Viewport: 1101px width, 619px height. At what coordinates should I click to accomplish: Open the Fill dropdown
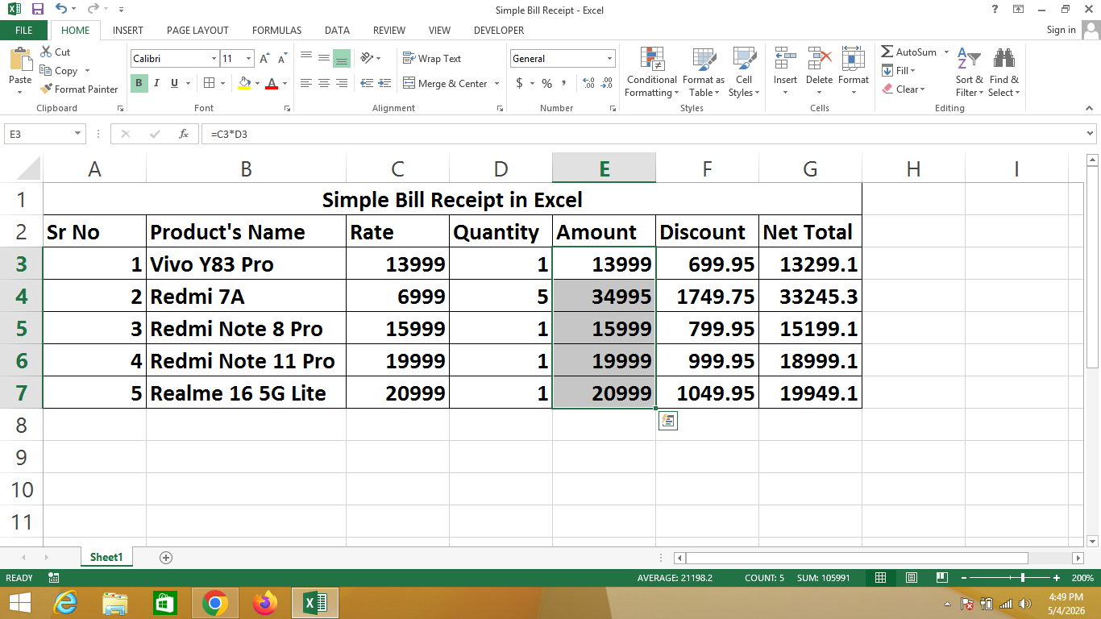(x=899, y=71)
